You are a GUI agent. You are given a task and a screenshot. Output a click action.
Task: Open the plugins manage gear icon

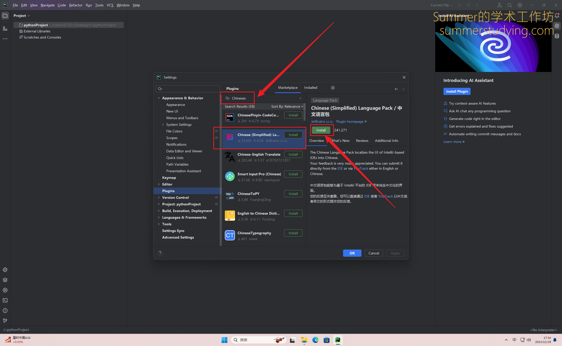[x=333, y=88]
